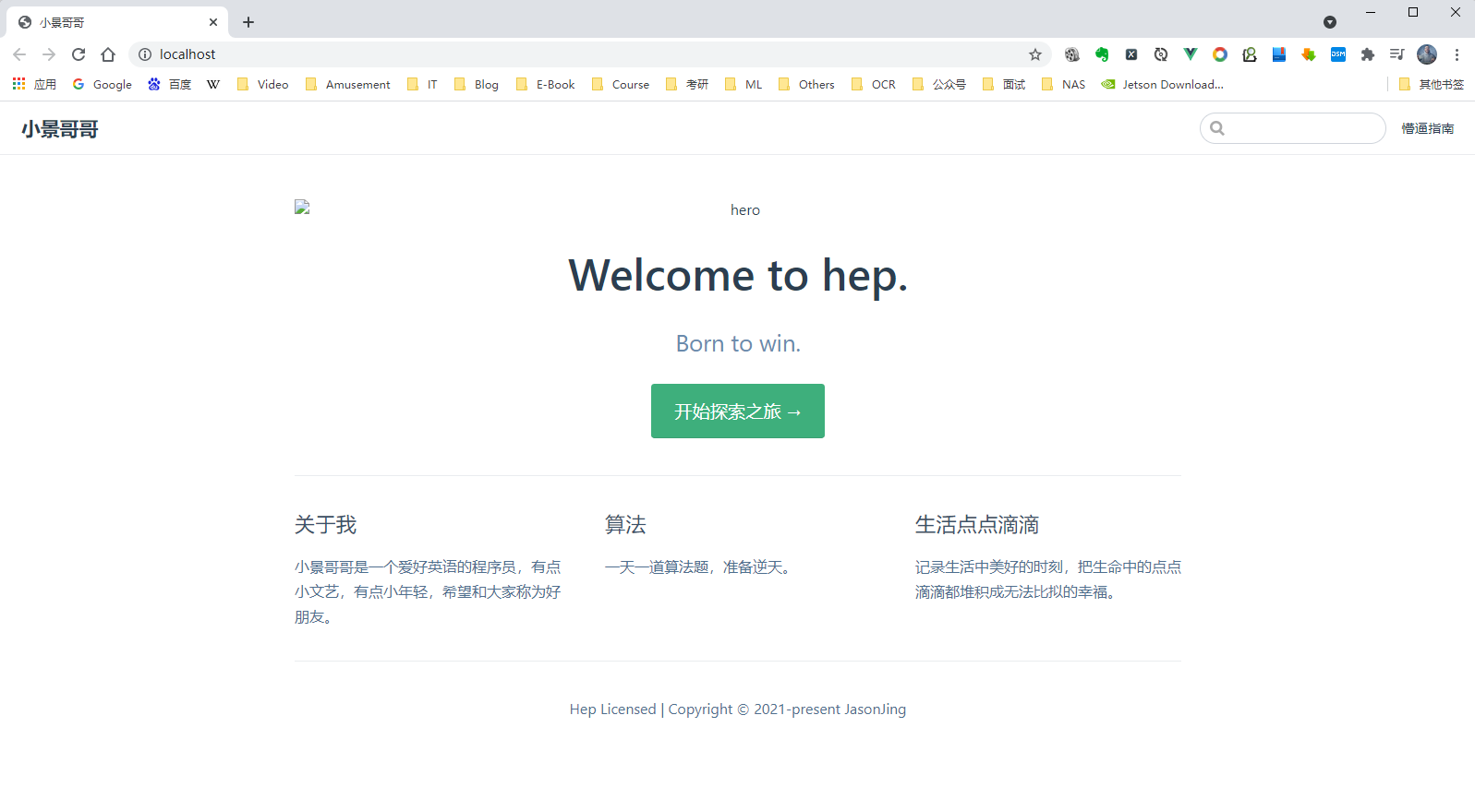Screen dimensions: 1475x787
Task: Bookmark this page with the star icon
Action: click(1035, 54)
